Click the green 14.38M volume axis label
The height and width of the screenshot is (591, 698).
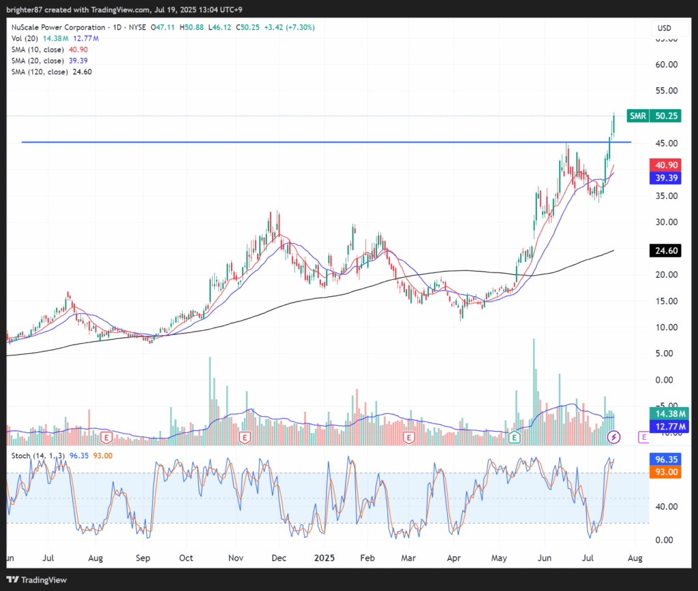pos(670,413)
